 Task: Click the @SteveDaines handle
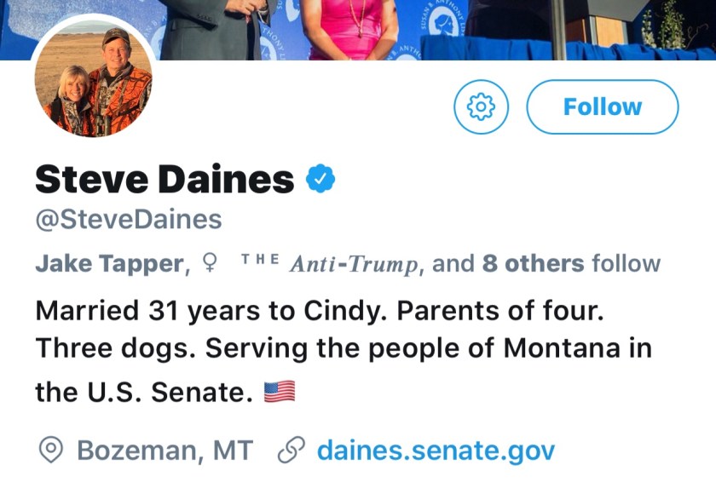tap(128, 220)
